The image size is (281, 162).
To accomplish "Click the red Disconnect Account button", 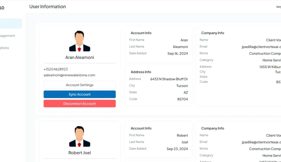I will [x=80, y=104].
